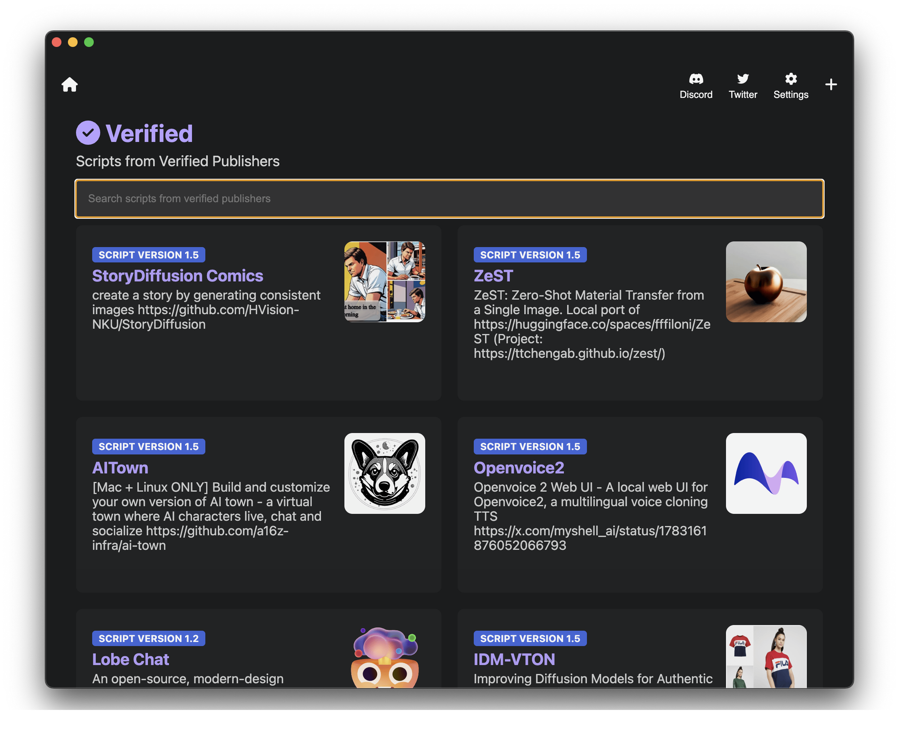899x748 pixels.
Task: Open the StoryDiffusion Comics script
Action: 178,276
